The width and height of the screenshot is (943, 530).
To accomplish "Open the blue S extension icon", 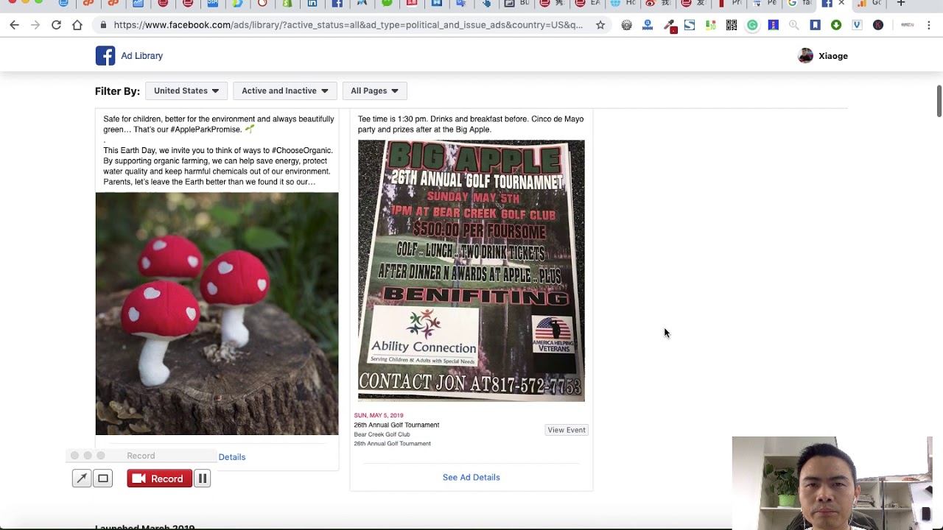I will pyautogui.click(x=690, y=25).
